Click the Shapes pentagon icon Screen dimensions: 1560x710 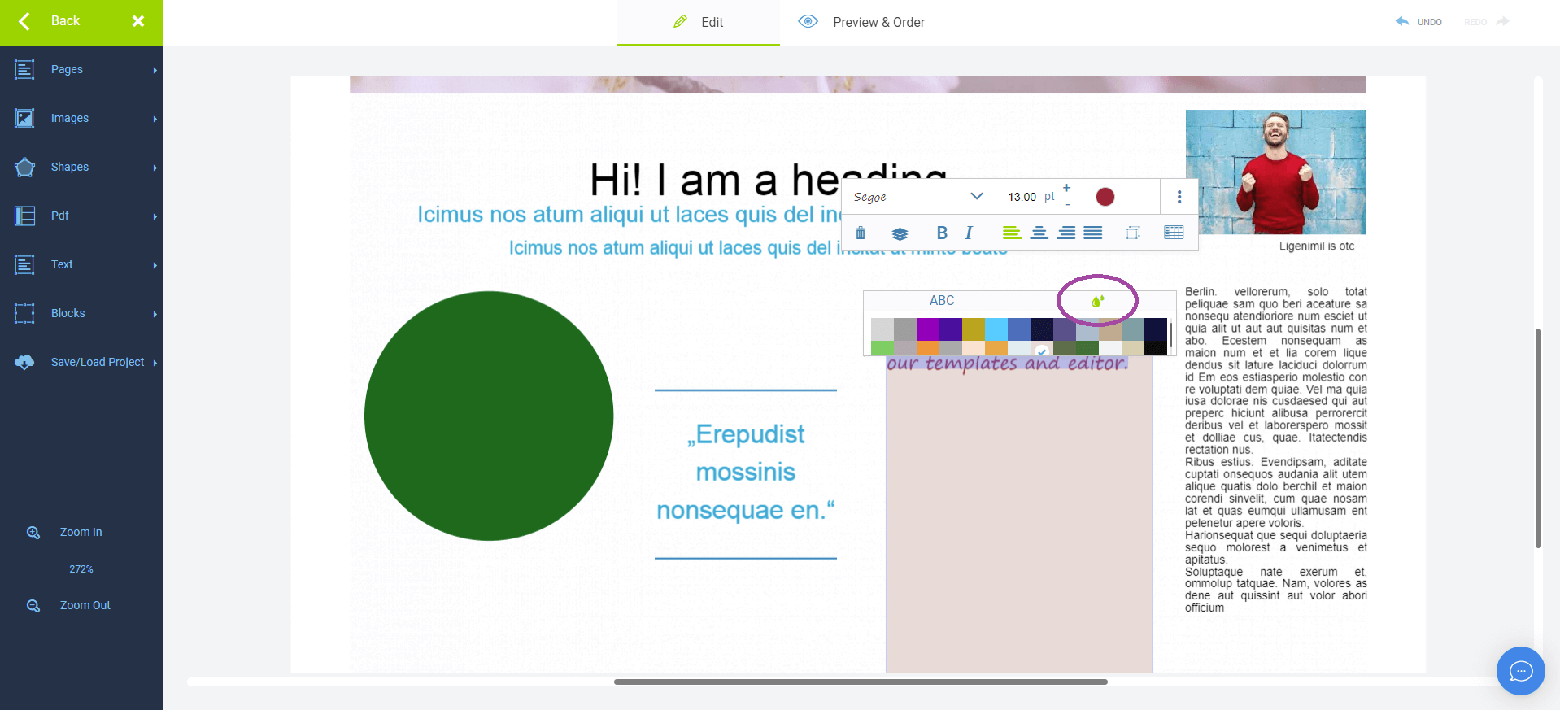(x=24, y=168)
